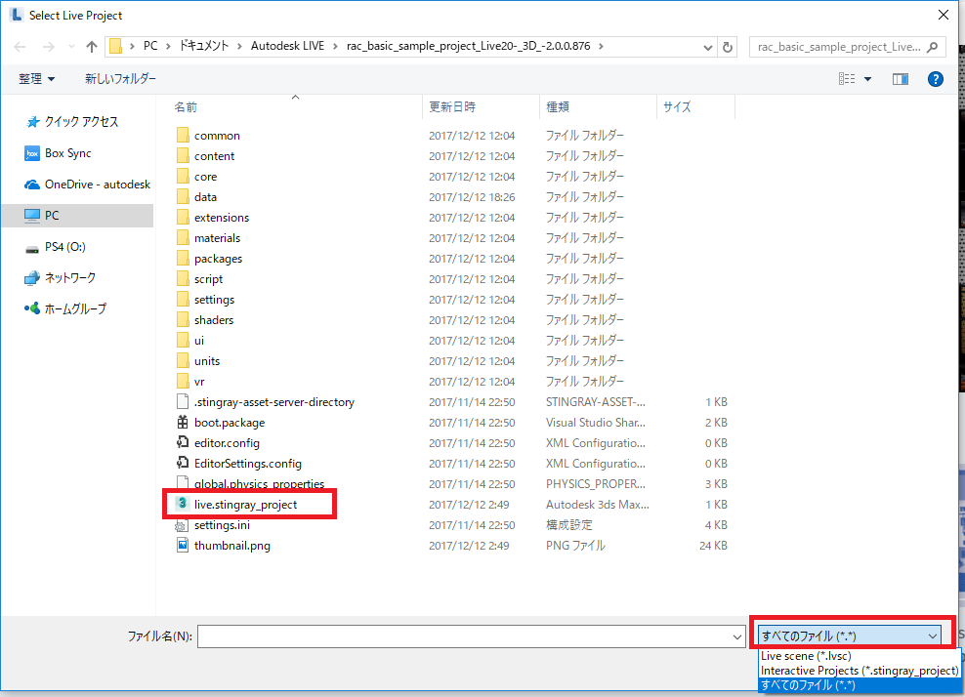Click Autodesk LIVE in breadcrumb path
965x697 pixels.
[287, 46]
